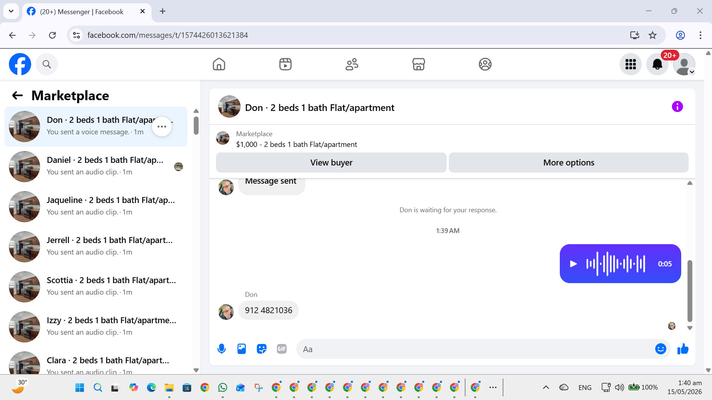
Task: Open the Facebook menu grid icon
Action: click(x=631, y=64)
